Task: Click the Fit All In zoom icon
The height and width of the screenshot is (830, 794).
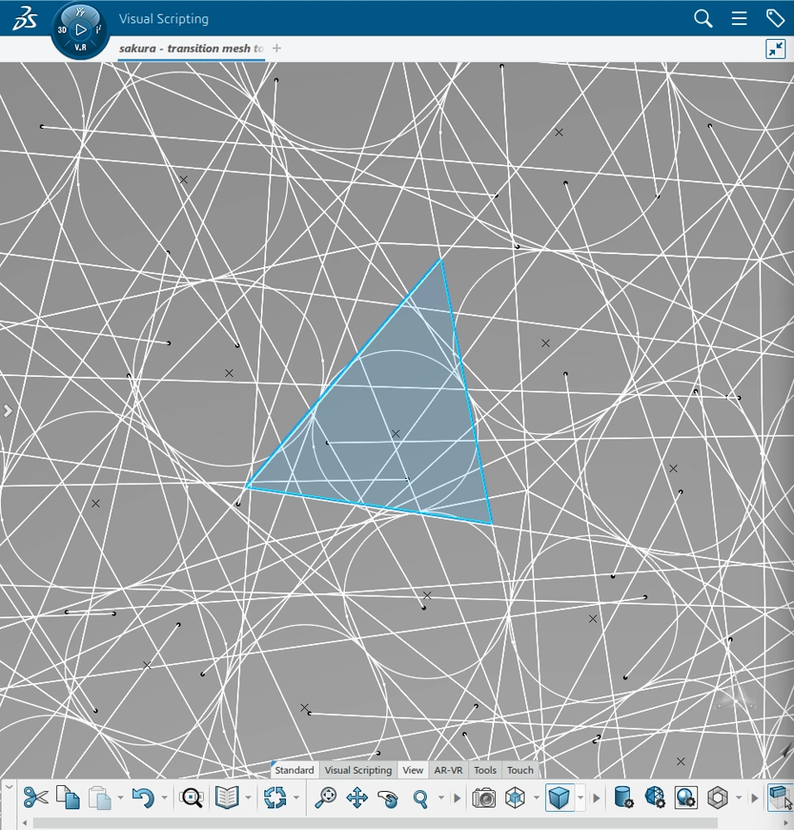Action: point(326,797)
